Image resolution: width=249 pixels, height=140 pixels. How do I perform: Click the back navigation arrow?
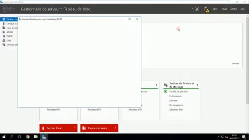(5, 9)
